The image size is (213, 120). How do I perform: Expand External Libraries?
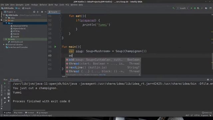[x=4, y=44]
